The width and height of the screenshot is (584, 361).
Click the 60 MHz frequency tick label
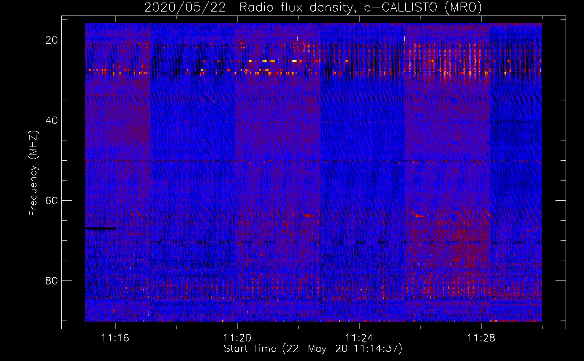tap(52, 200)
